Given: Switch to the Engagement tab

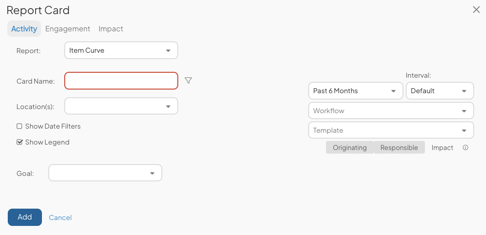Looking at the screenshot, I should coord(67,29).
